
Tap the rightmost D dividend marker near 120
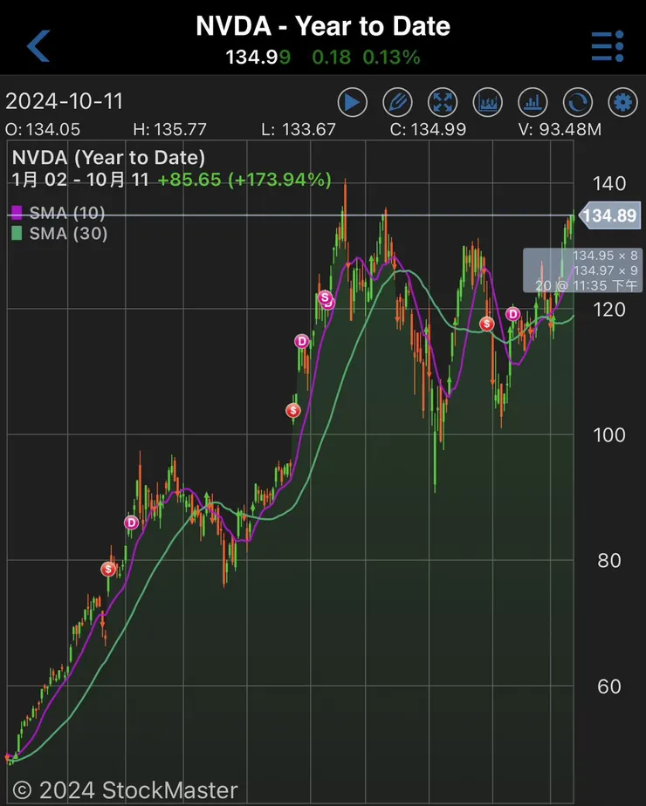[x=512, y=313]
